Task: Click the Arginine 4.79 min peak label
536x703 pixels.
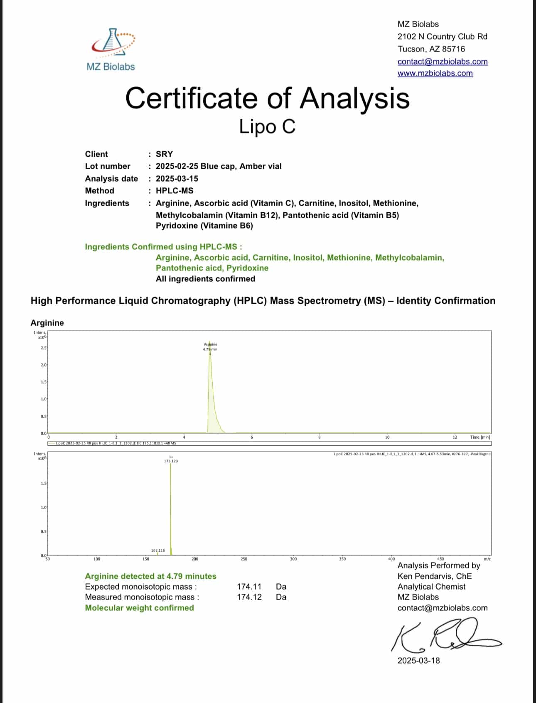Action: 210,347
